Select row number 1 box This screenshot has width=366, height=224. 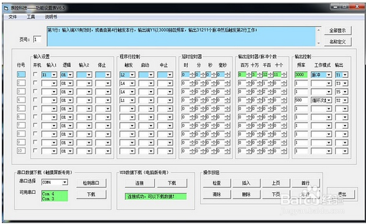[21, 74]
